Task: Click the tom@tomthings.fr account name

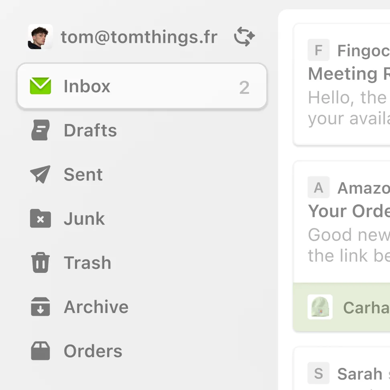Action: coord(139,37)
